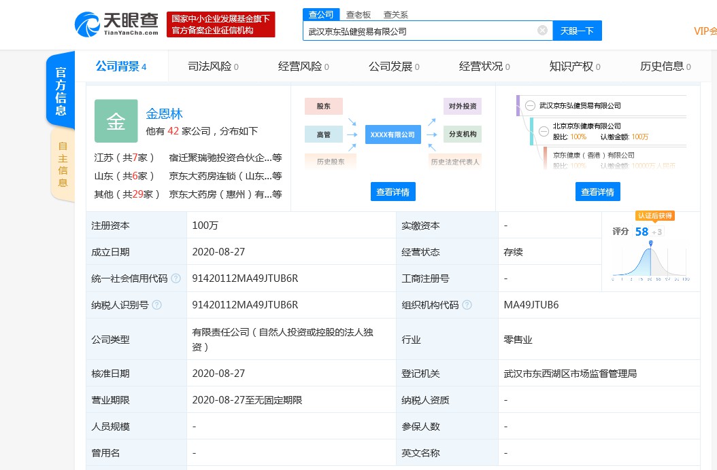Open help icon beside 统一社会信用代码
The width and height of the screenshot is (717, 470).
[x=176, y=278]
